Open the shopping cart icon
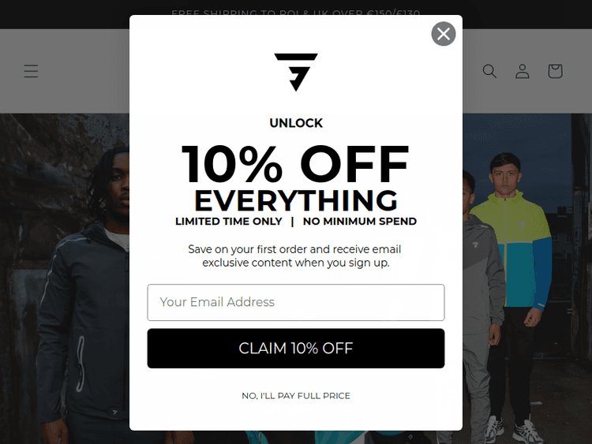 point(555,71)
